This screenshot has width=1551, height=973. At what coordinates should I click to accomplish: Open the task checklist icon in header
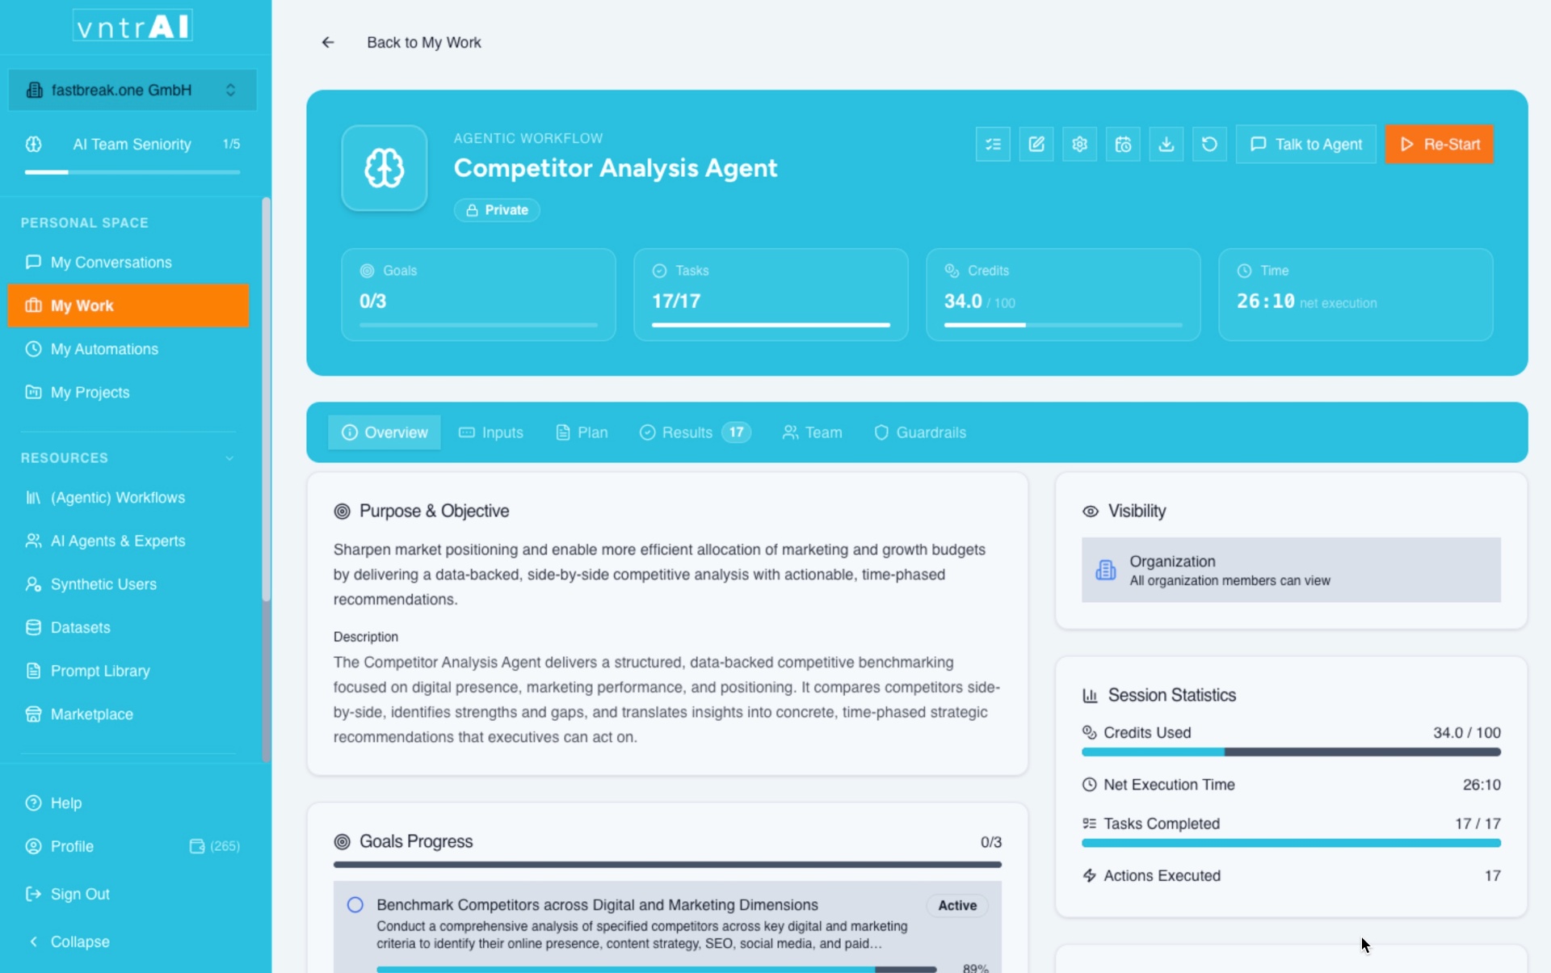993,145
